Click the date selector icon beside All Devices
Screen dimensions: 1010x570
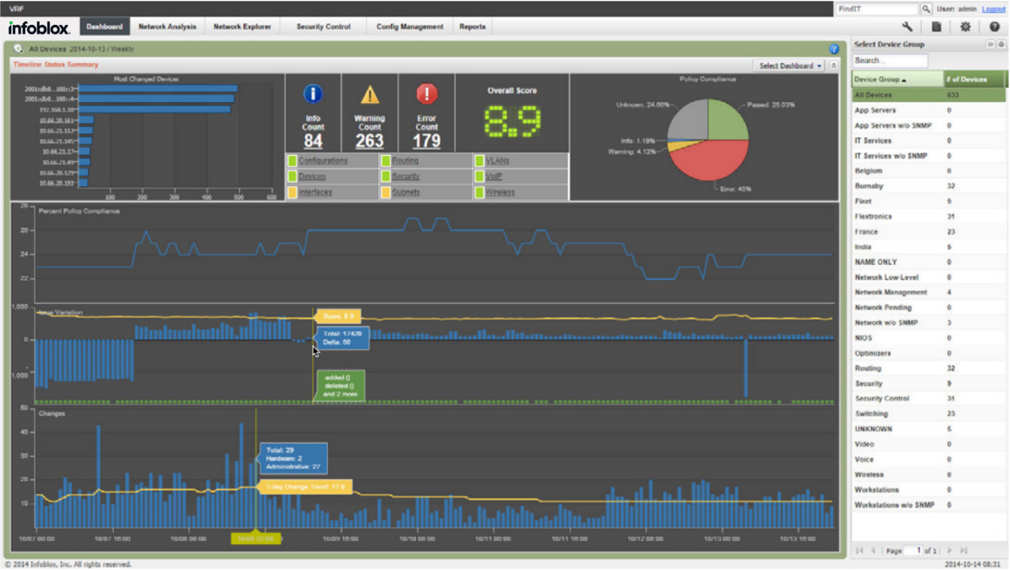(x=18, y=49)
